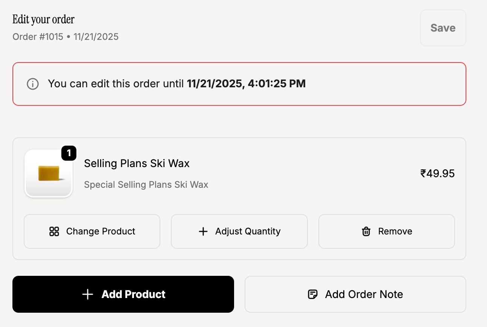Click the bold 4:01:25 PM deadline text
The image size is (487, 327).
277,84
